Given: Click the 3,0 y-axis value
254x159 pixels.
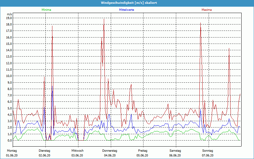Looking at the screenshot, I should [10, 121].
